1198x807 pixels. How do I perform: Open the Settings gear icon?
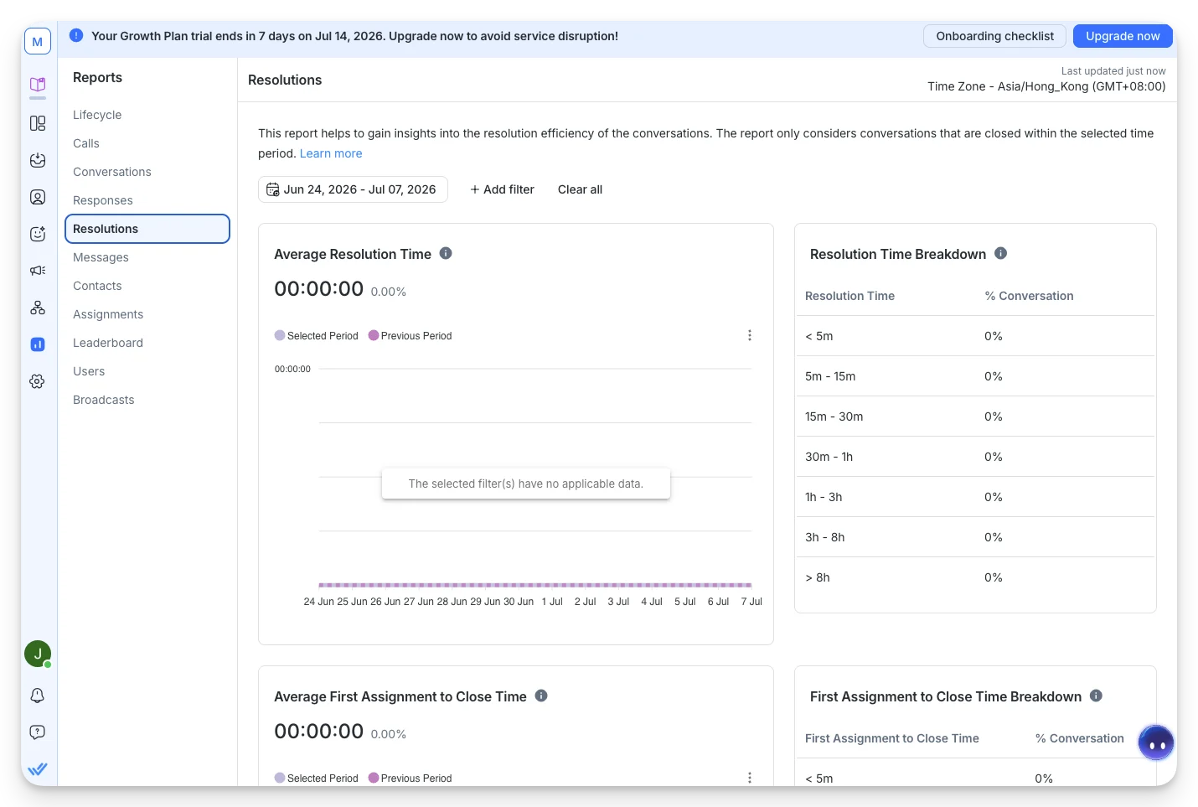coord(38,381)
